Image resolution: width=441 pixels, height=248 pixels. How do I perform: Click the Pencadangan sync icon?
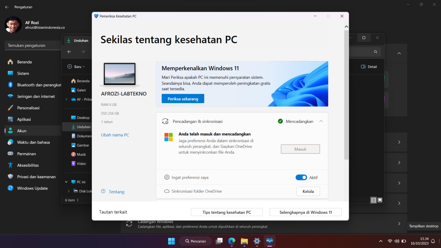pos(165,121)
